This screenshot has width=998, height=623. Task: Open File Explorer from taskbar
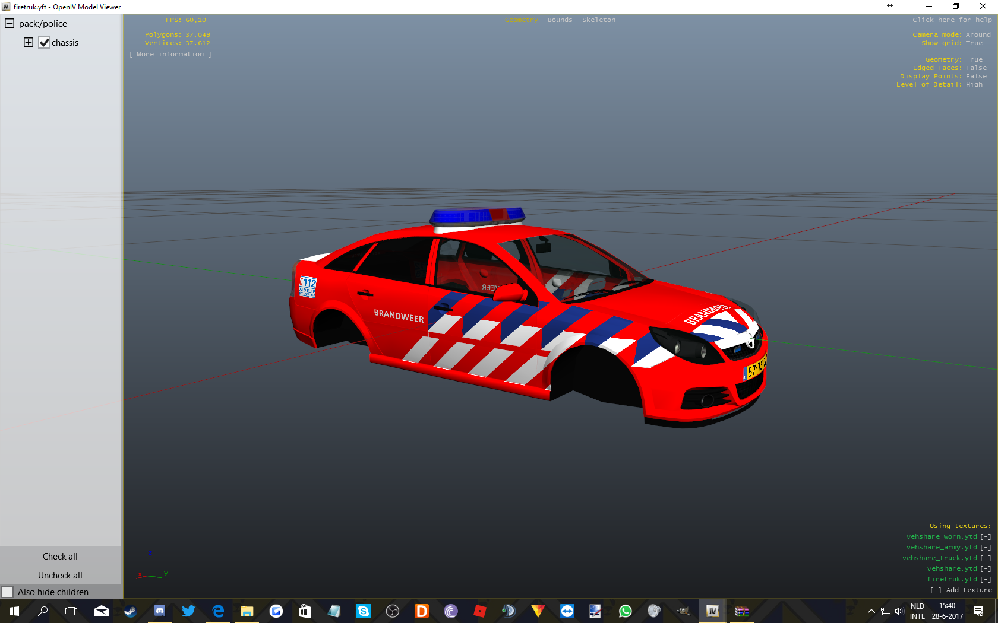point(247,611)
